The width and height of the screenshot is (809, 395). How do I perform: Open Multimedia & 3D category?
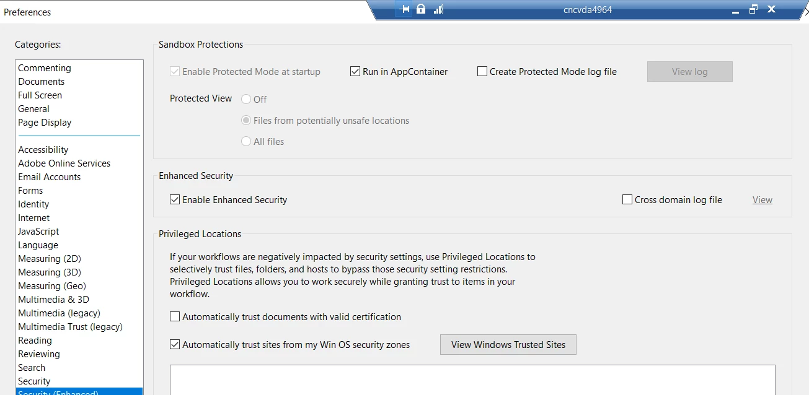tap(79, 299)
